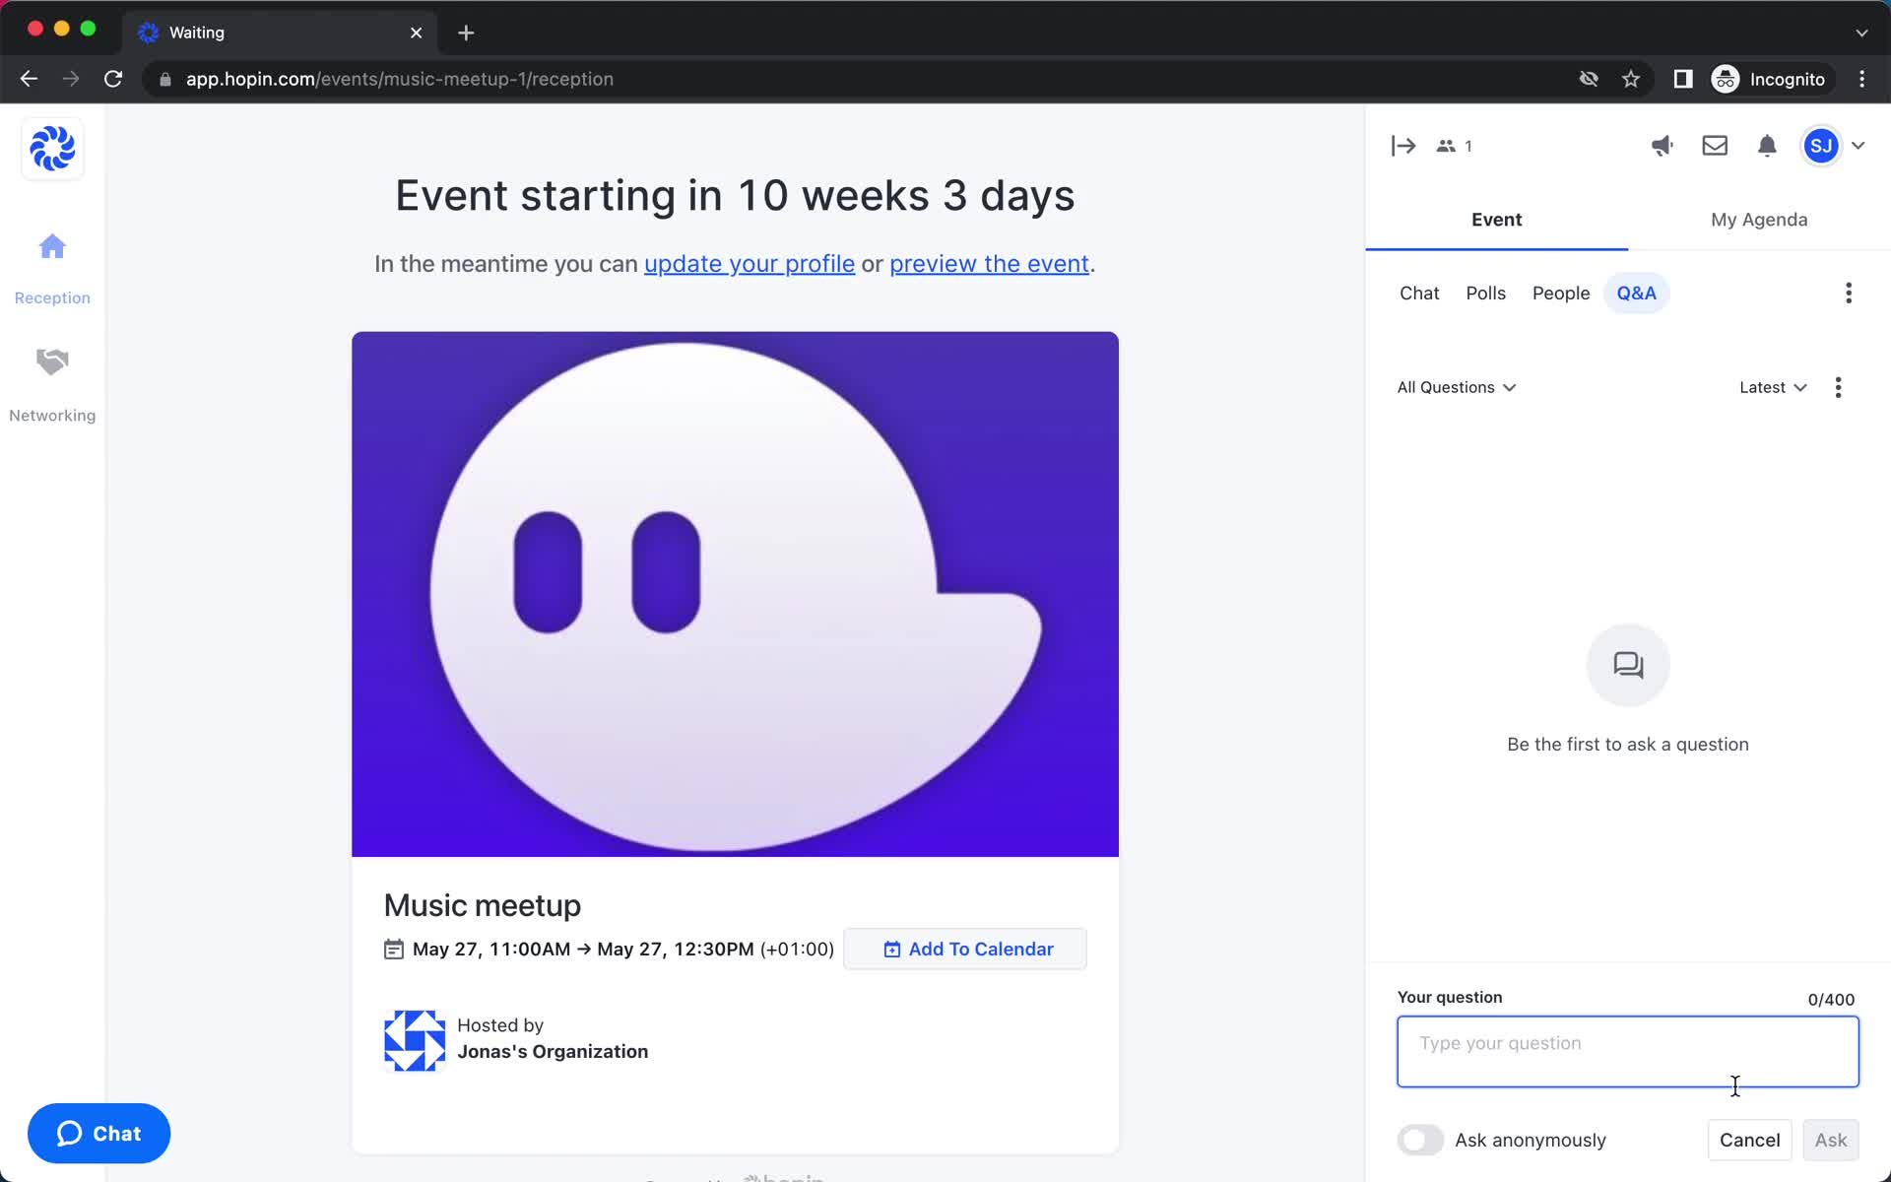
Task: Enable anonymous question submission
Action: tap(1420, 1140)
